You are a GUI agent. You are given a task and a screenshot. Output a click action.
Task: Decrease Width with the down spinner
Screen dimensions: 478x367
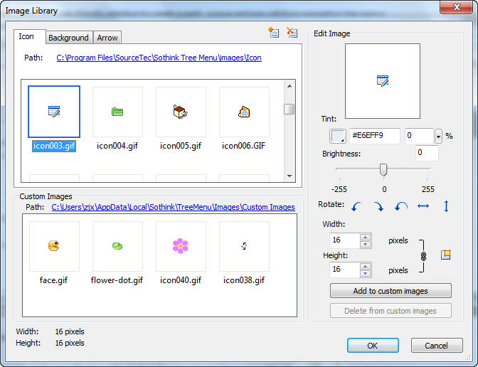point(365,245)
